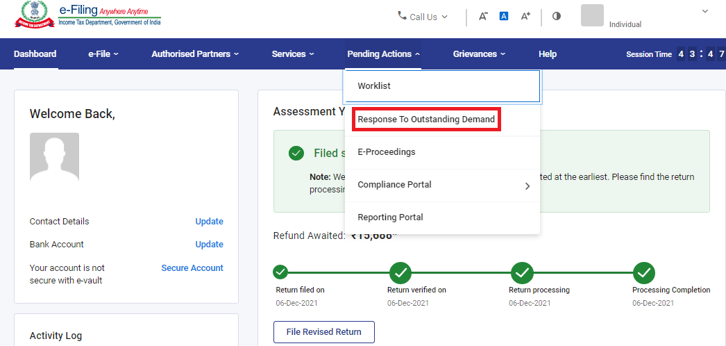Expand the Authorised Partners menu
The image size is (726, 346).
point(195,53)
